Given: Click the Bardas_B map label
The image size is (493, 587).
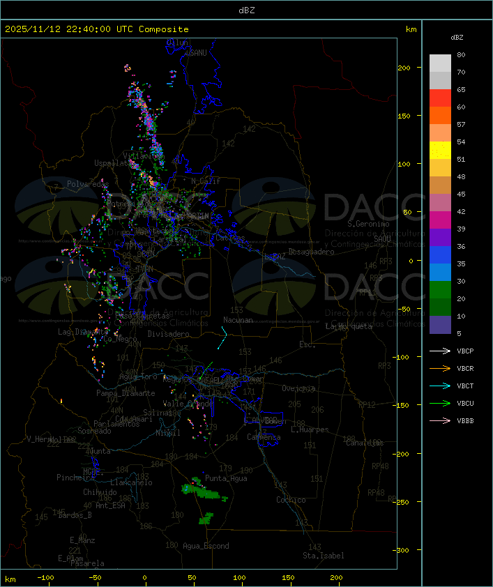Looking at the screenshot, I should point(75,515).
